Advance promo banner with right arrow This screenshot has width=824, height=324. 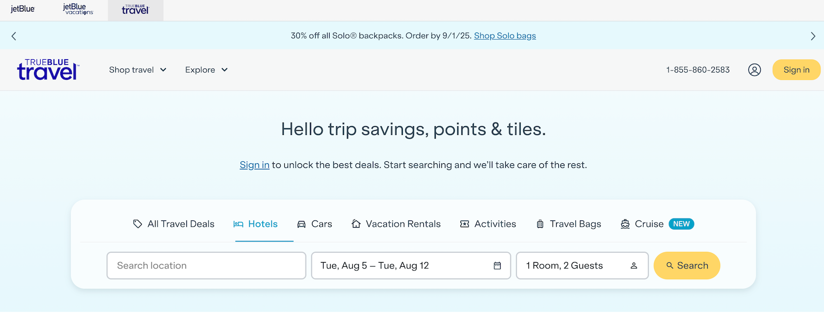click(813, 36)
